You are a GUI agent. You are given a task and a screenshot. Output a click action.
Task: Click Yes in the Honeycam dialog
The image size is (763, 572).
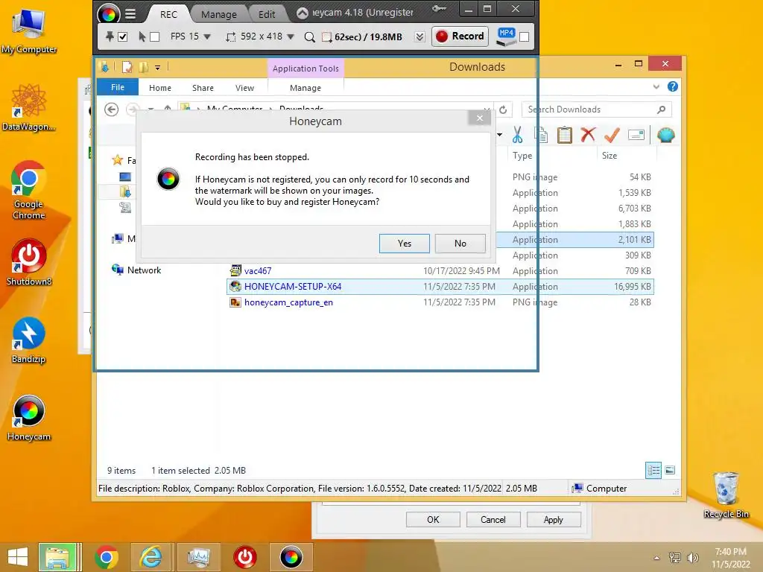tap(405, 244)
